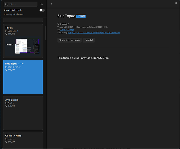Screen dimensions: 180x149
Task: Click the magnifier icon in Filter box
Action: point(7,4)
